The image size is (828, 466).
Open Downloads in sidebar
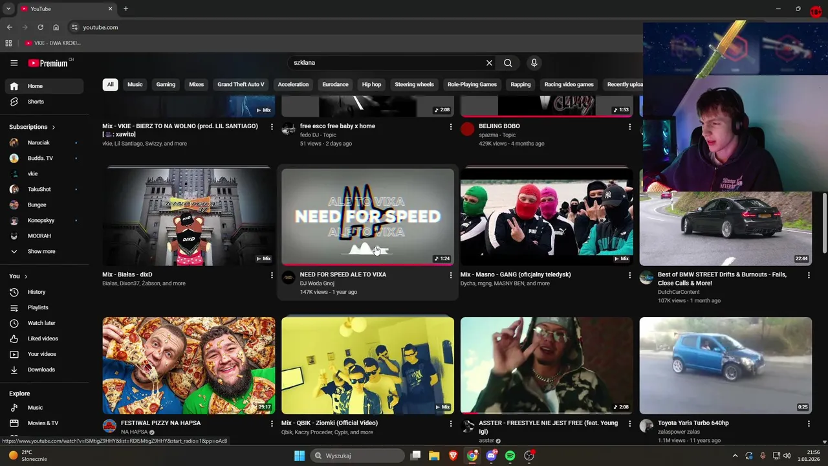coord(44,370)
